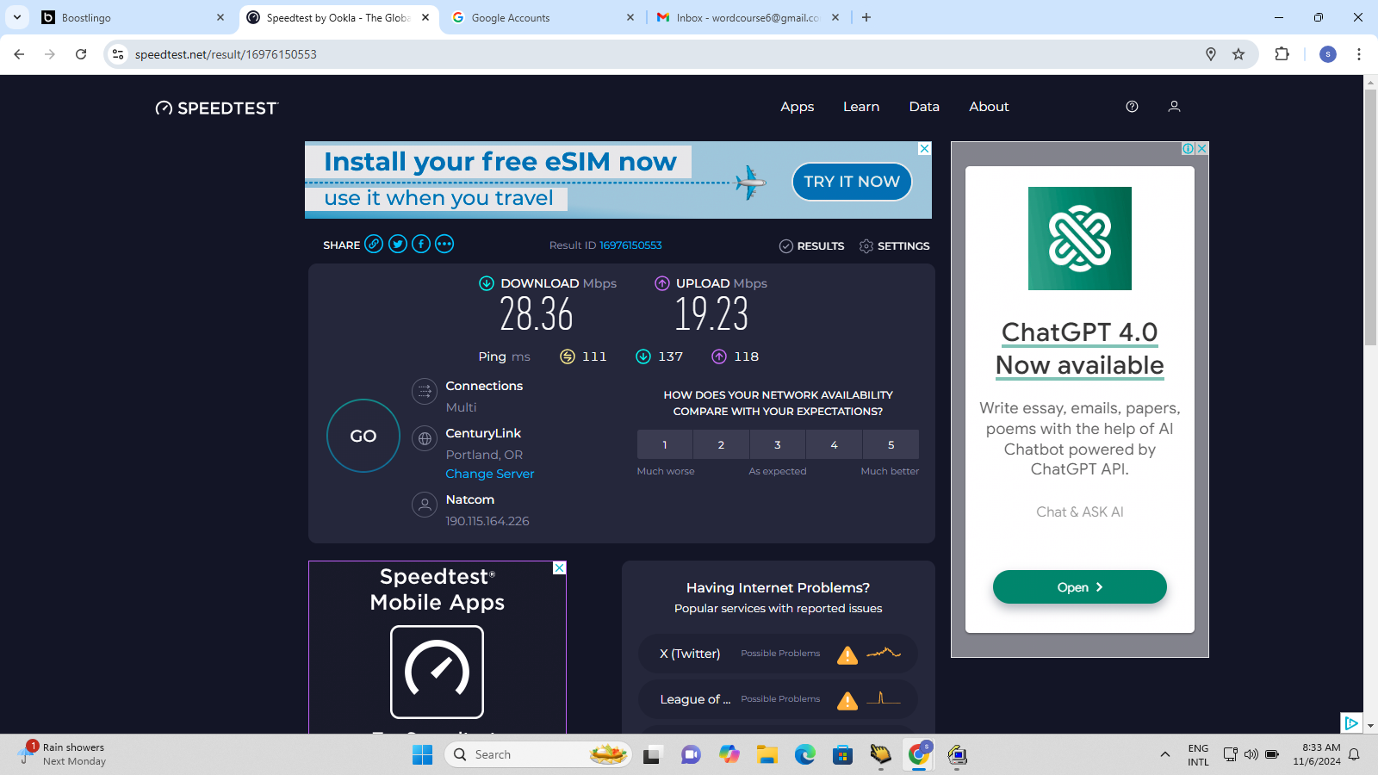Show hidden system tray icons chevron
1378x775 pixels.
(1165, 754)
